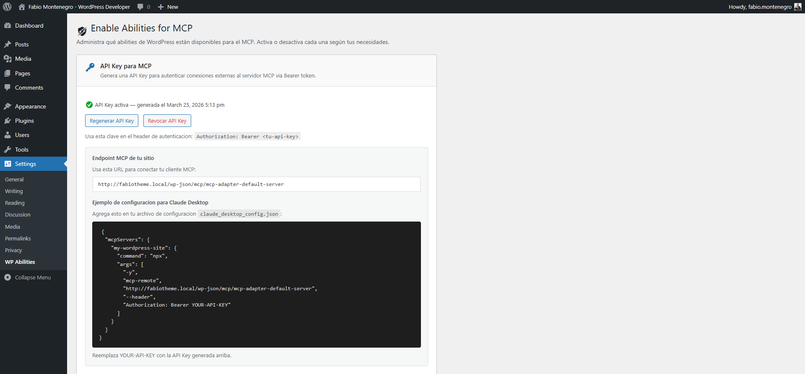Click the Pages icon in sidebar
The width and height of the screenshot is (805, 374).
[x=8, y=73]
